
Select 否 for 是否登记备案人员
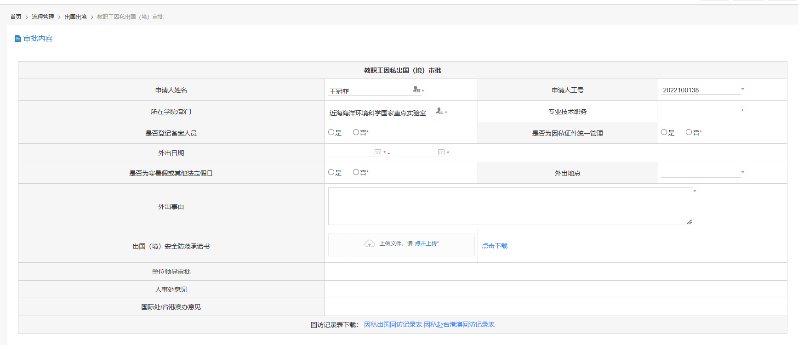pos(356,132)
